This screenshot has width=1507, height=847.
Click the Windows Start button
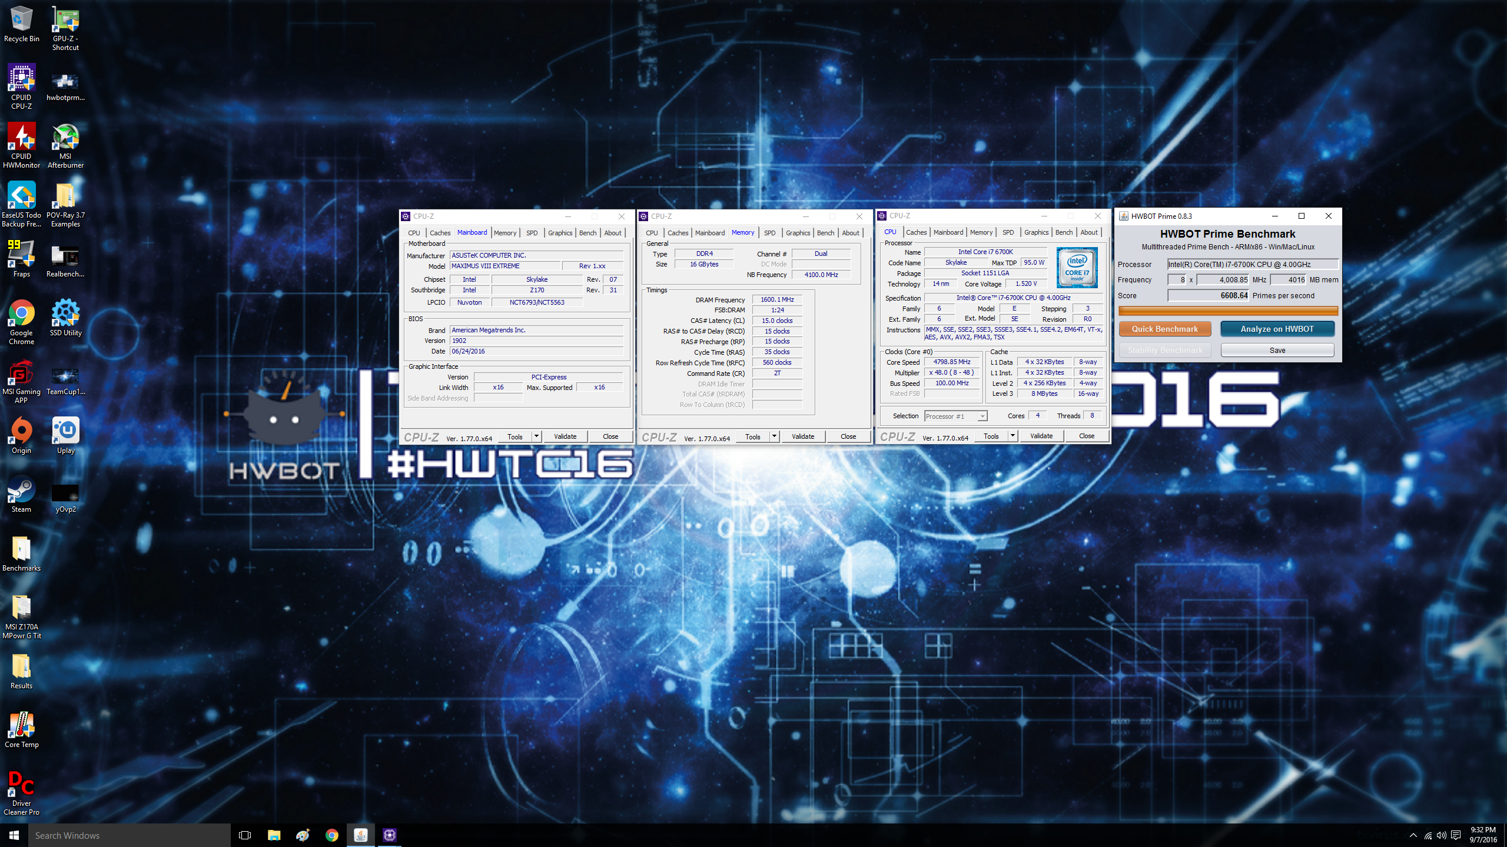(x=14, y=835)
